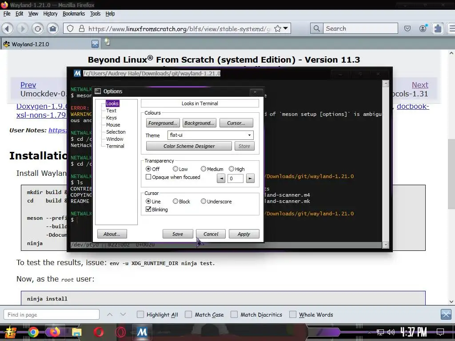Cancel the Options dialog
Screen dimensions: 455x341
click(211, 234)
